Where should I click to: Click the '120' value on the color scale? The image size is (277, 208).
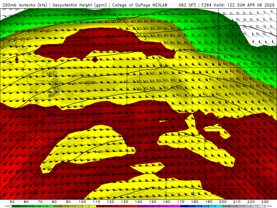110,202
